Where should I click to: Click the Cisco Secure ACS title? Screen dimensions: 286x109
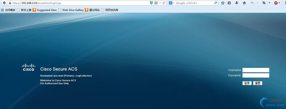[59, 69]
